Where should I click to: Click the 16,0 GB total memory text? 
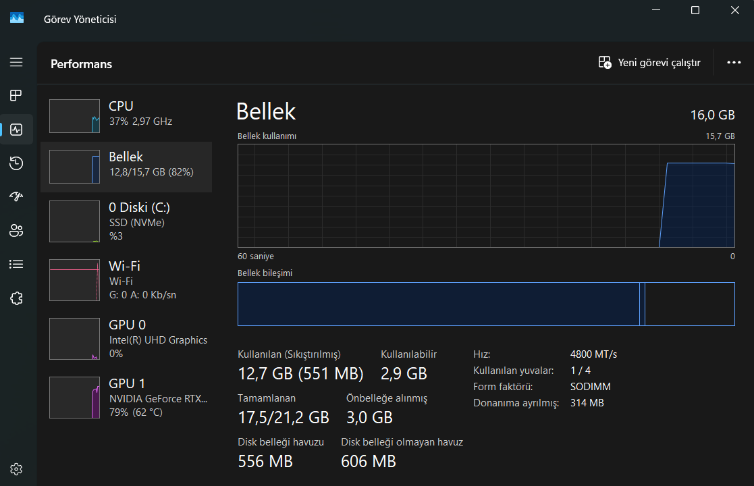click(x=713, y=115)
